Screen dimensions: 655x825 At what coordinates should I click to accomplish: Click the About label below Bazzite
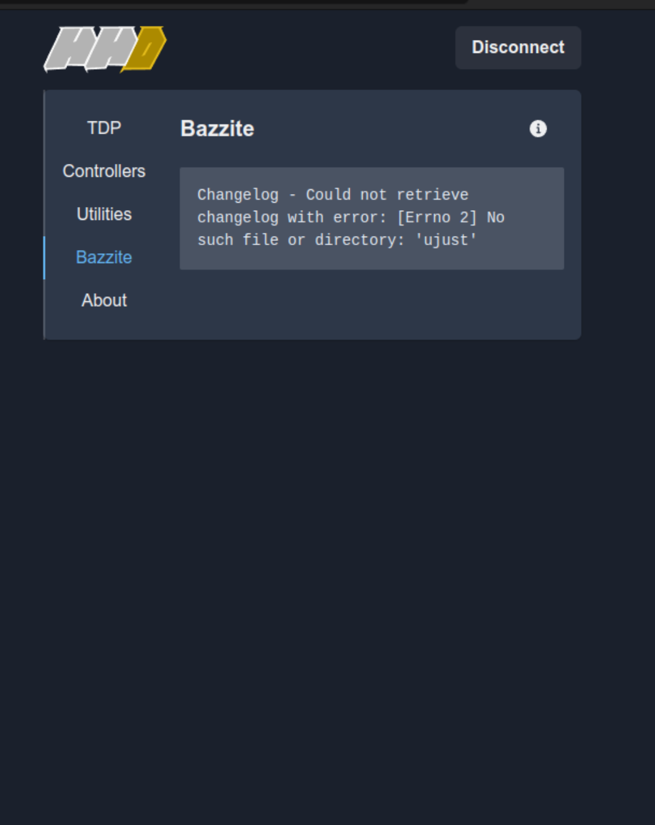[x=103, y=300]
